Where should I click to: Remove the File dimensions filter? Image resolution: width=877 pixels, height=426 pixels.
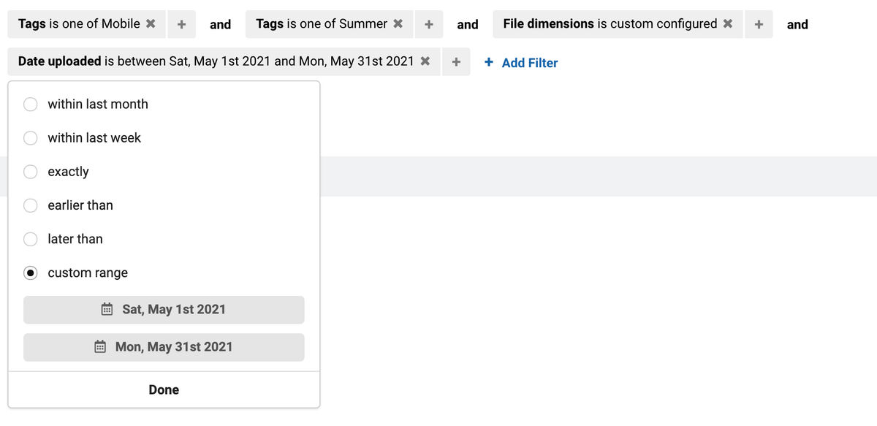[728, 24]
